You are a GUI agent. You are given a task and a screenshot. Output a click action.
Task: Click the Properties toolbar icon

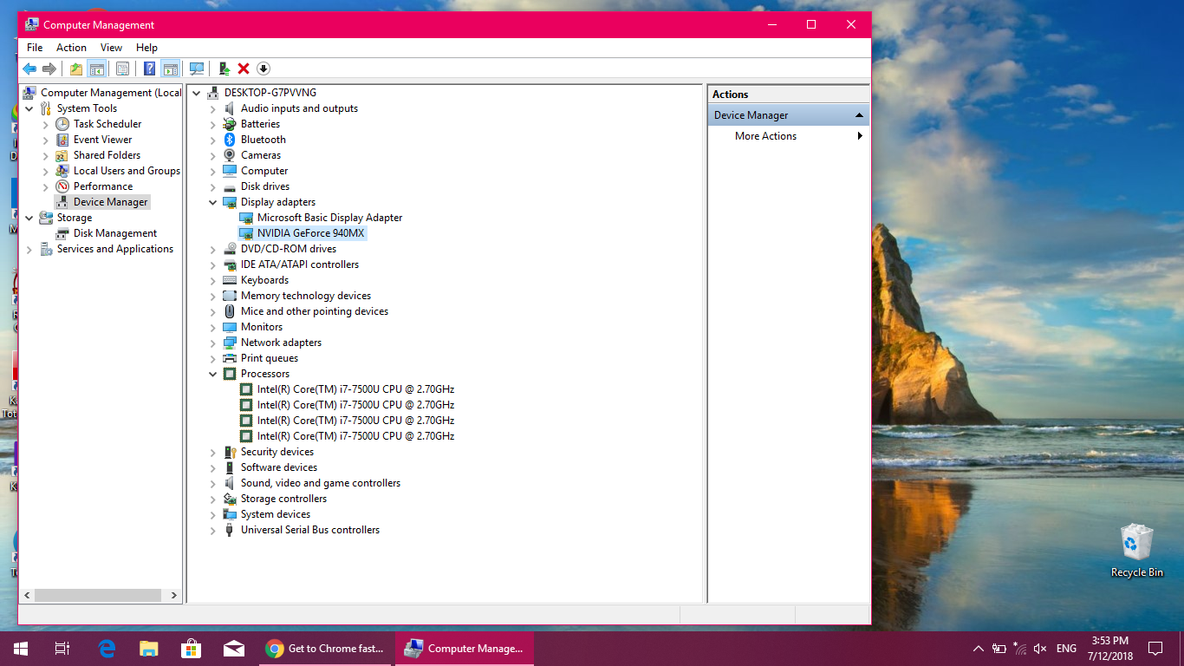(122, 69)
